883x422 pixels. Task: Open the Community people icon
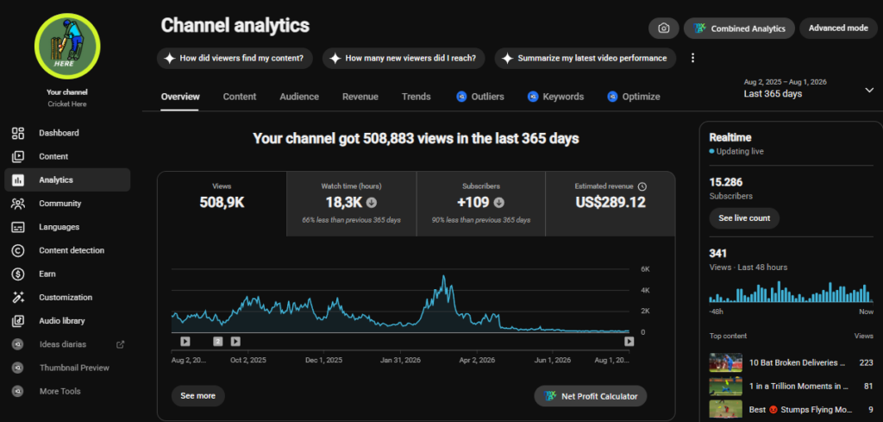click(x=18, y=204)
